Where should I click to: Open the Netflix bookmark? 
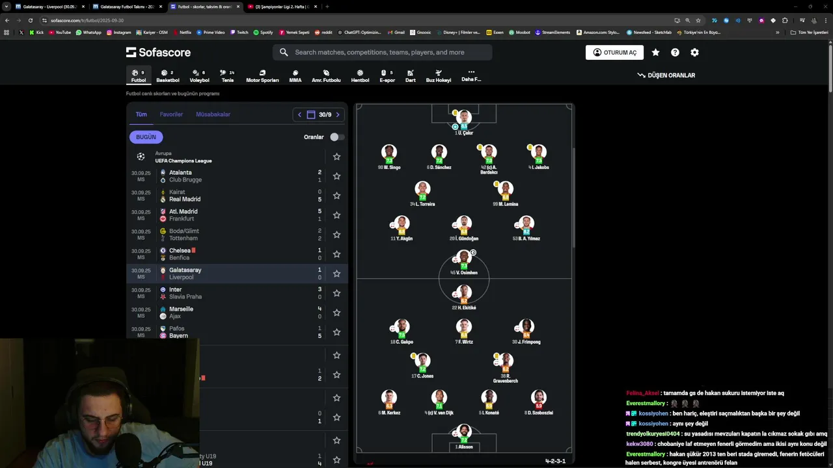(182, 32)
